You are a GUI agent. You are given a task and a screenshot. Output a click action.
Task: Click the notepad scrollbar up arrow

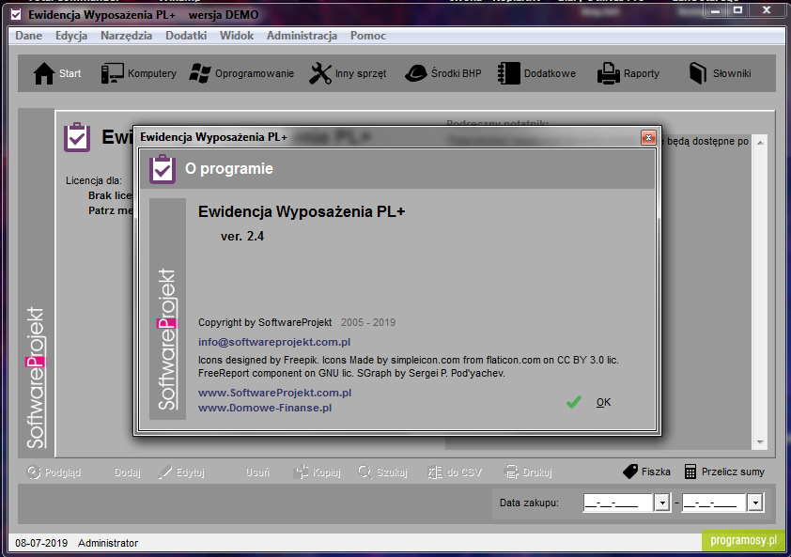coord(760,143)
